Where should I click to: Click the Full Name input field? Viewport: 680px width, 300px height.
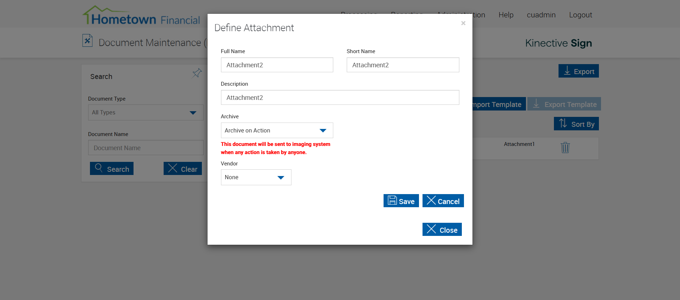pos(277,65)
